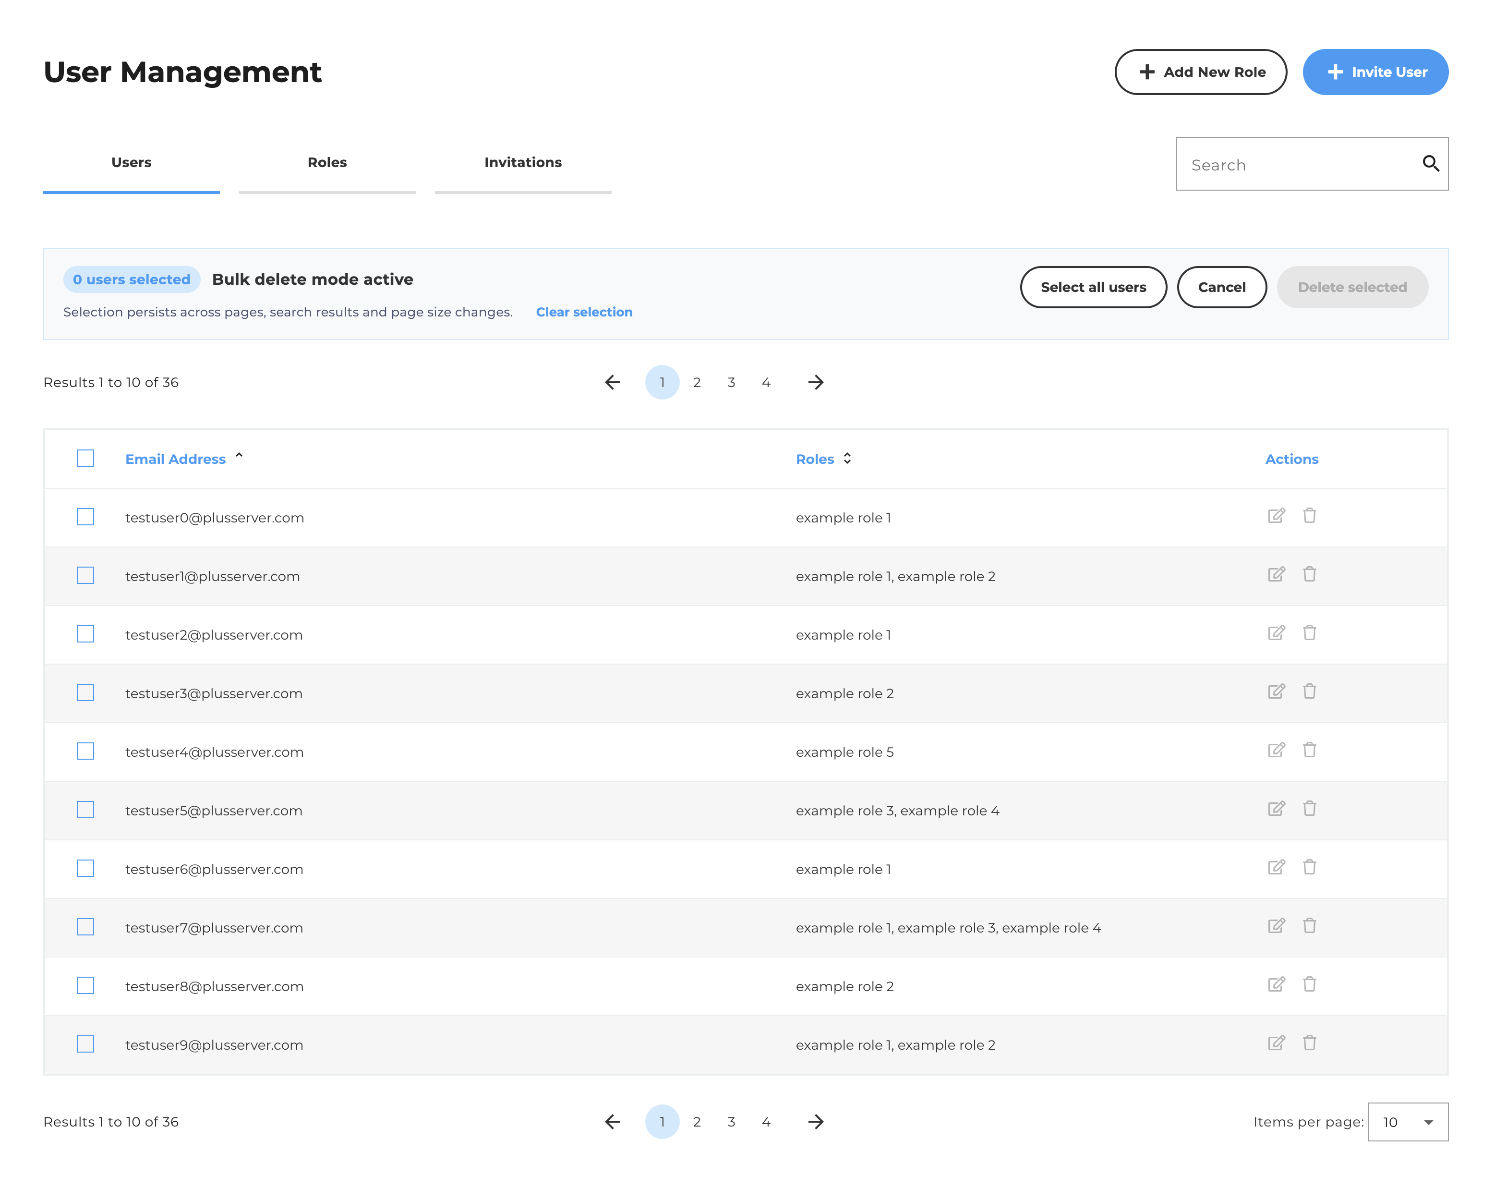Delete testuser0@plusserver.com via trash icon
The width and height of the screenshot is (1495, 1188).
click(x=1309, y=515)
